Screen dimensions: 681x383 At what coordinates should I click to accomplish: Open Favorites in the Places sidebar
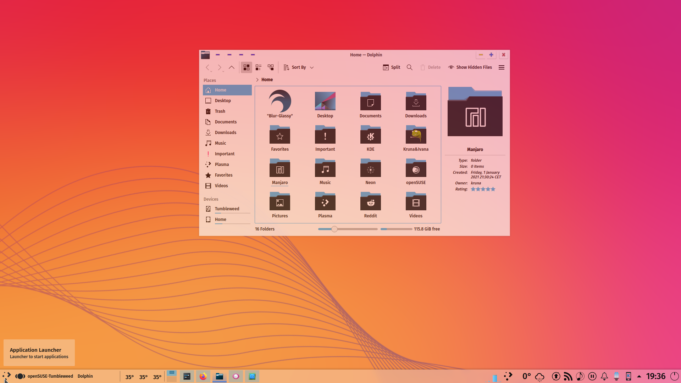227,175
